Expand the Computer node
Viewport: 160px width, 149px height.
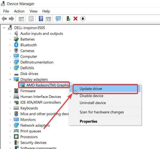(x=10, y=56)
